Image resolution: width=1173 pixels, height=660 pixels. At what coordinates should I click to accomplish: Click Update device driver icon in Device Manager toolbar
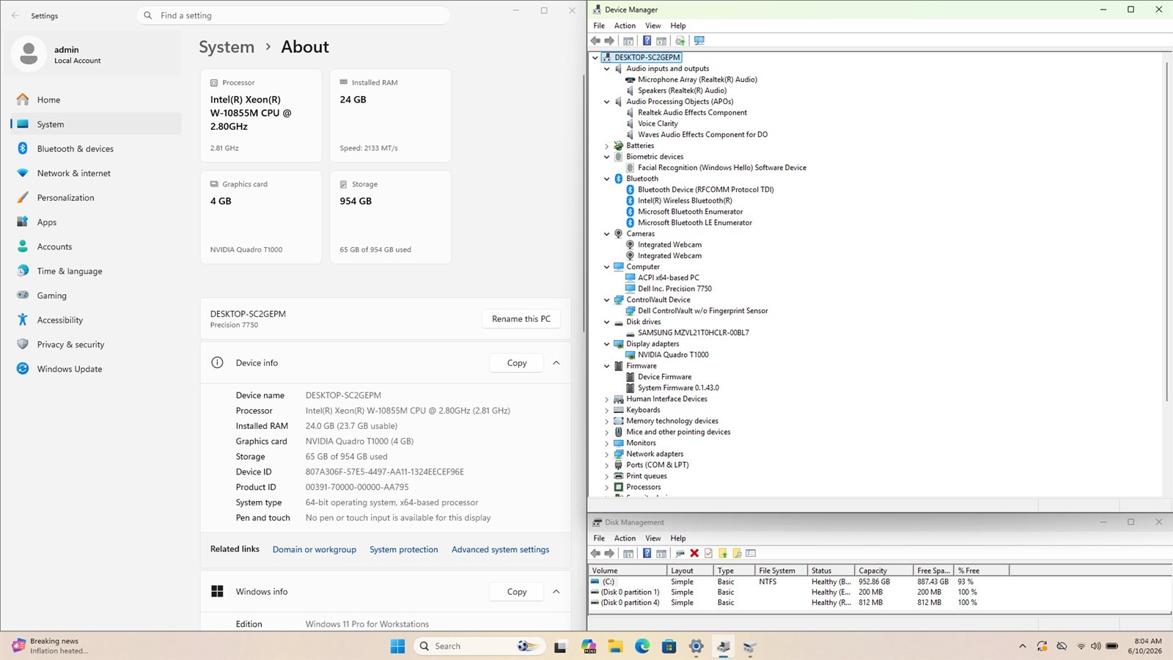click(x=680, y=40)
